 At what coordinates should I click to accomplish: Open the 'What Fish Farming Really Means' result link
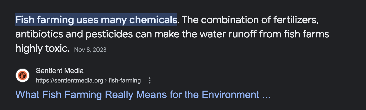click(143, 95)
